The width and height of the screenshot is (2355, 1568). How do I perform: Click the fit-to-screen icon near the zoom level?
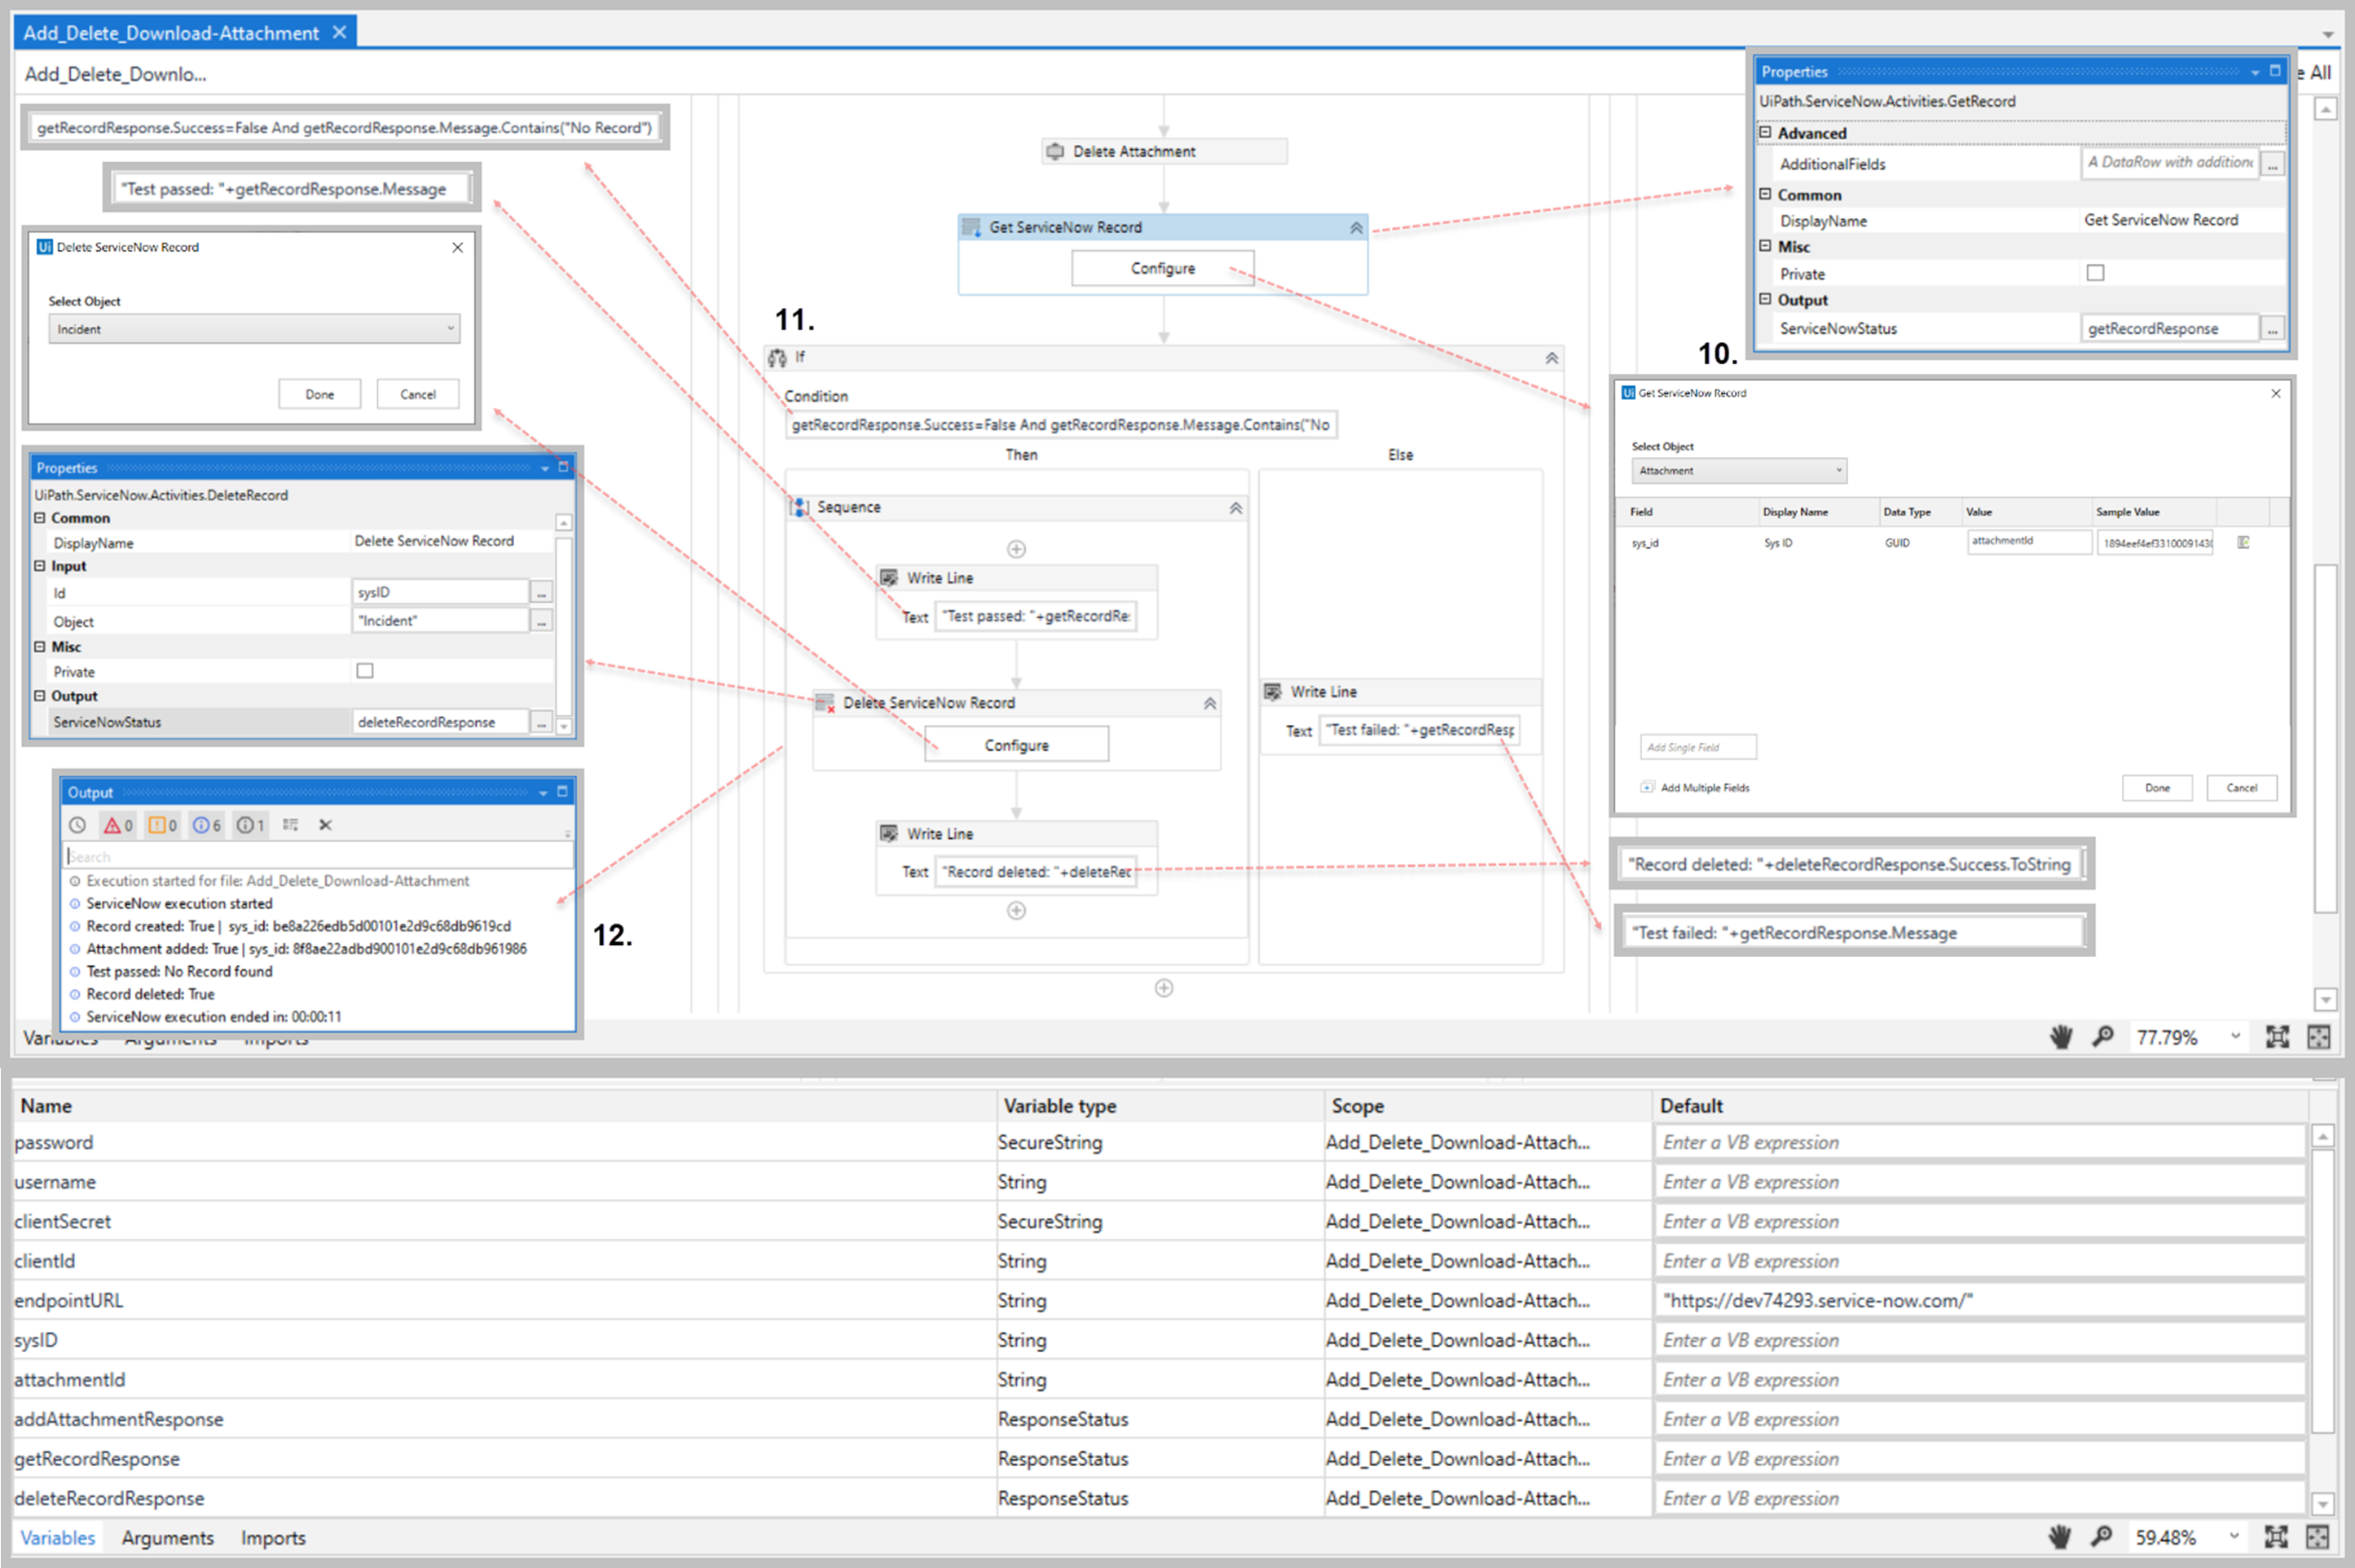(x=2276, y=1037)
